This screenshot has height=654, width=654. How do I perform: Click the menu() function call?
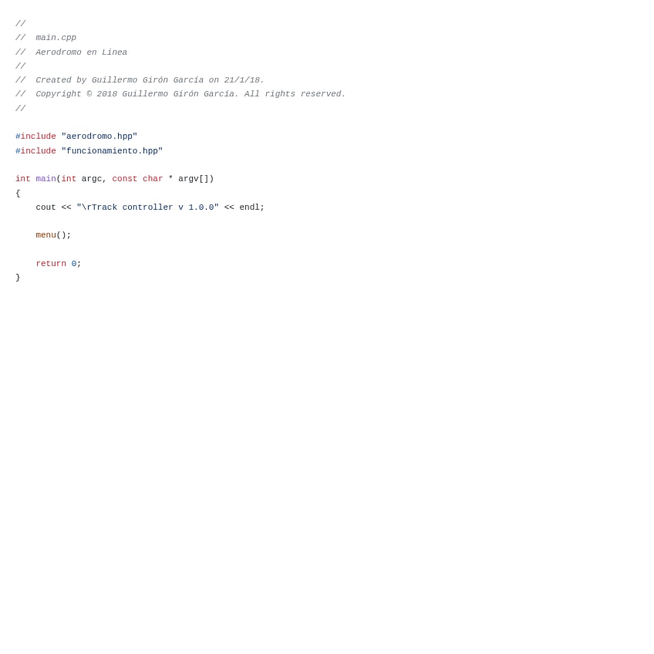[x=53, y=235]
